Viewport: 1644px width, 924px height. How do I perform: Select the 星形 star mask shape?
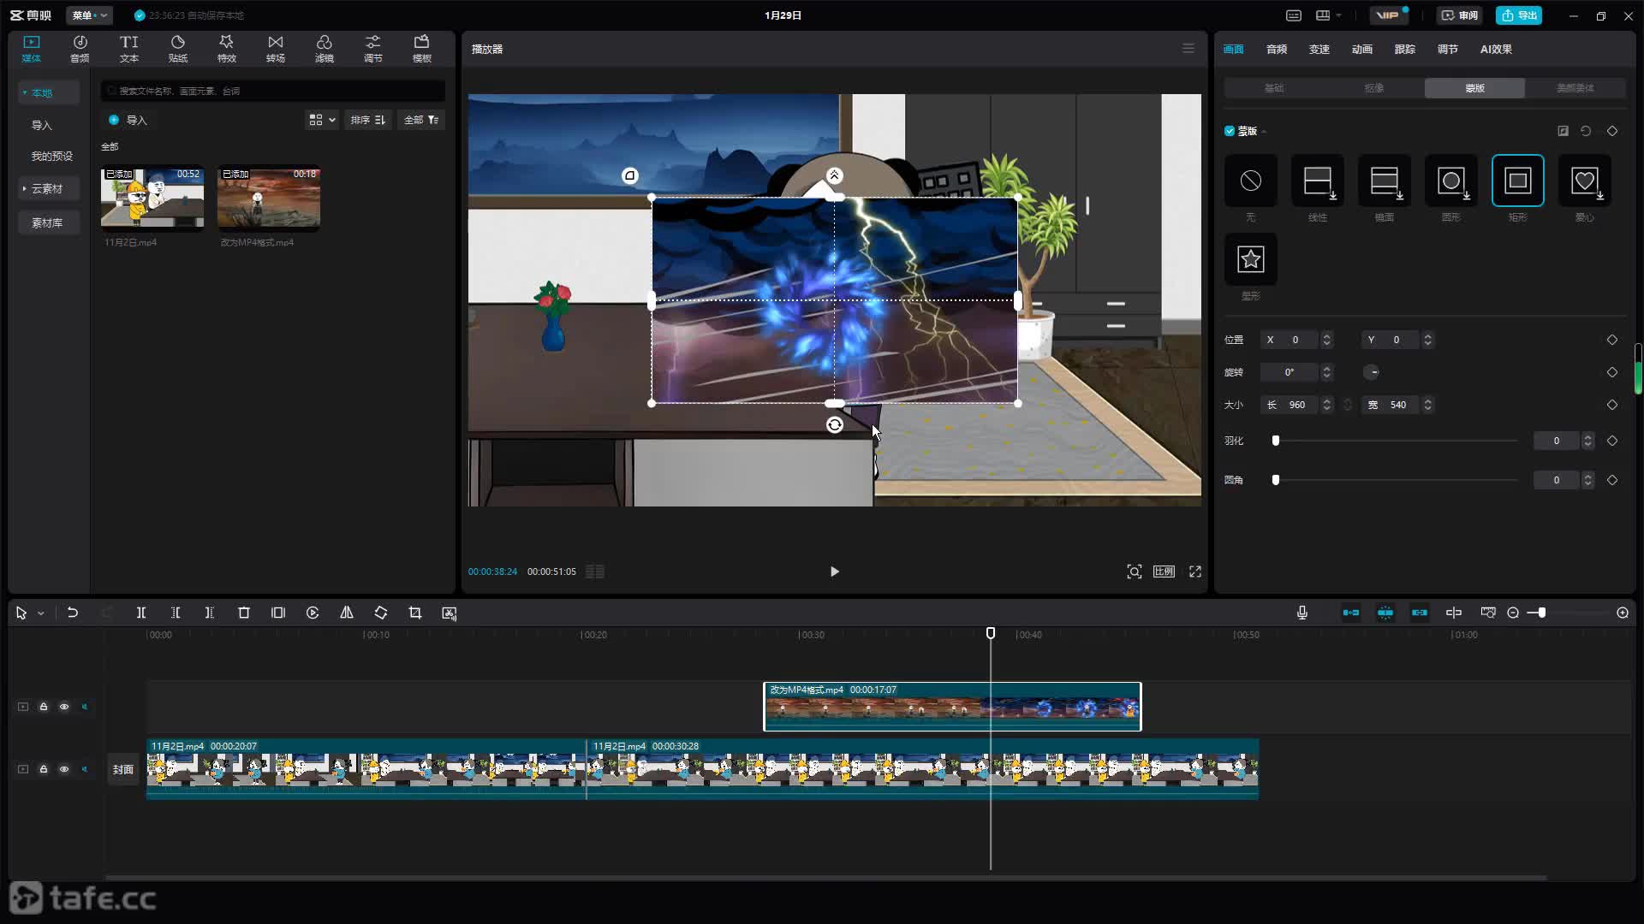pyautogui.click(x=1250, y=259)
